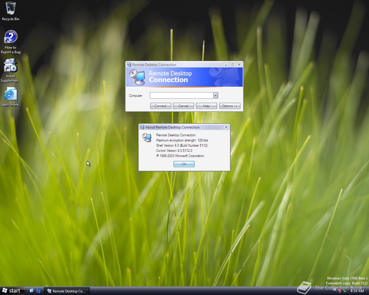Close the Remote Desktop Connection window
The height and width of the screenshot is (295, 369).
coord(239,65)
